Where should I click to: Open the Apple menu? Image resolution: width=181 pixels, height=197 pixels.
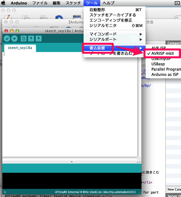tap(3, 3)
